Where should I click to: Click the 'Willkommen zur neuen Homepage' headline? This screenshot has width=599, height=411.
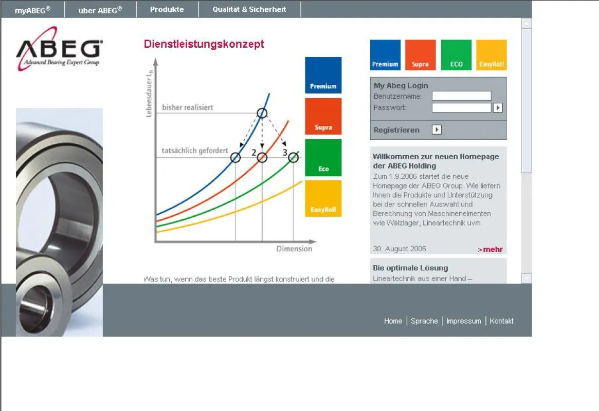436,161
